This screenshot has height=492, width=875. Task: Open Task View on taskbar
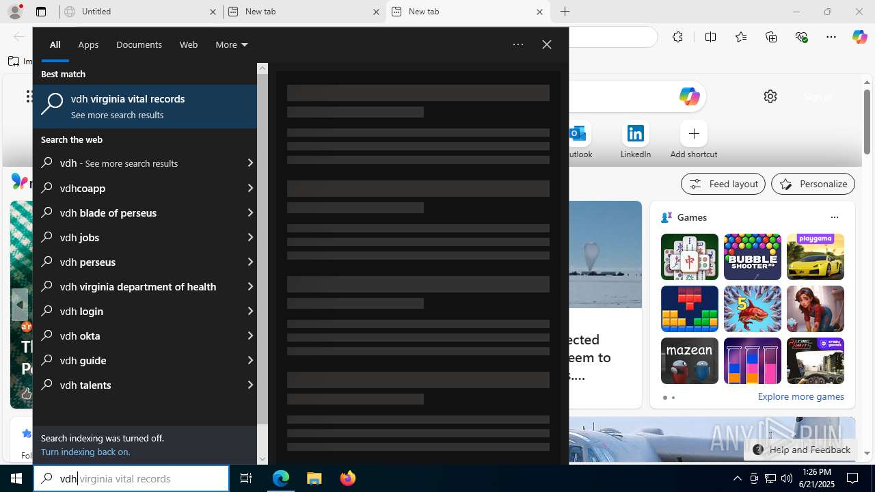click(x=246, y=478)
